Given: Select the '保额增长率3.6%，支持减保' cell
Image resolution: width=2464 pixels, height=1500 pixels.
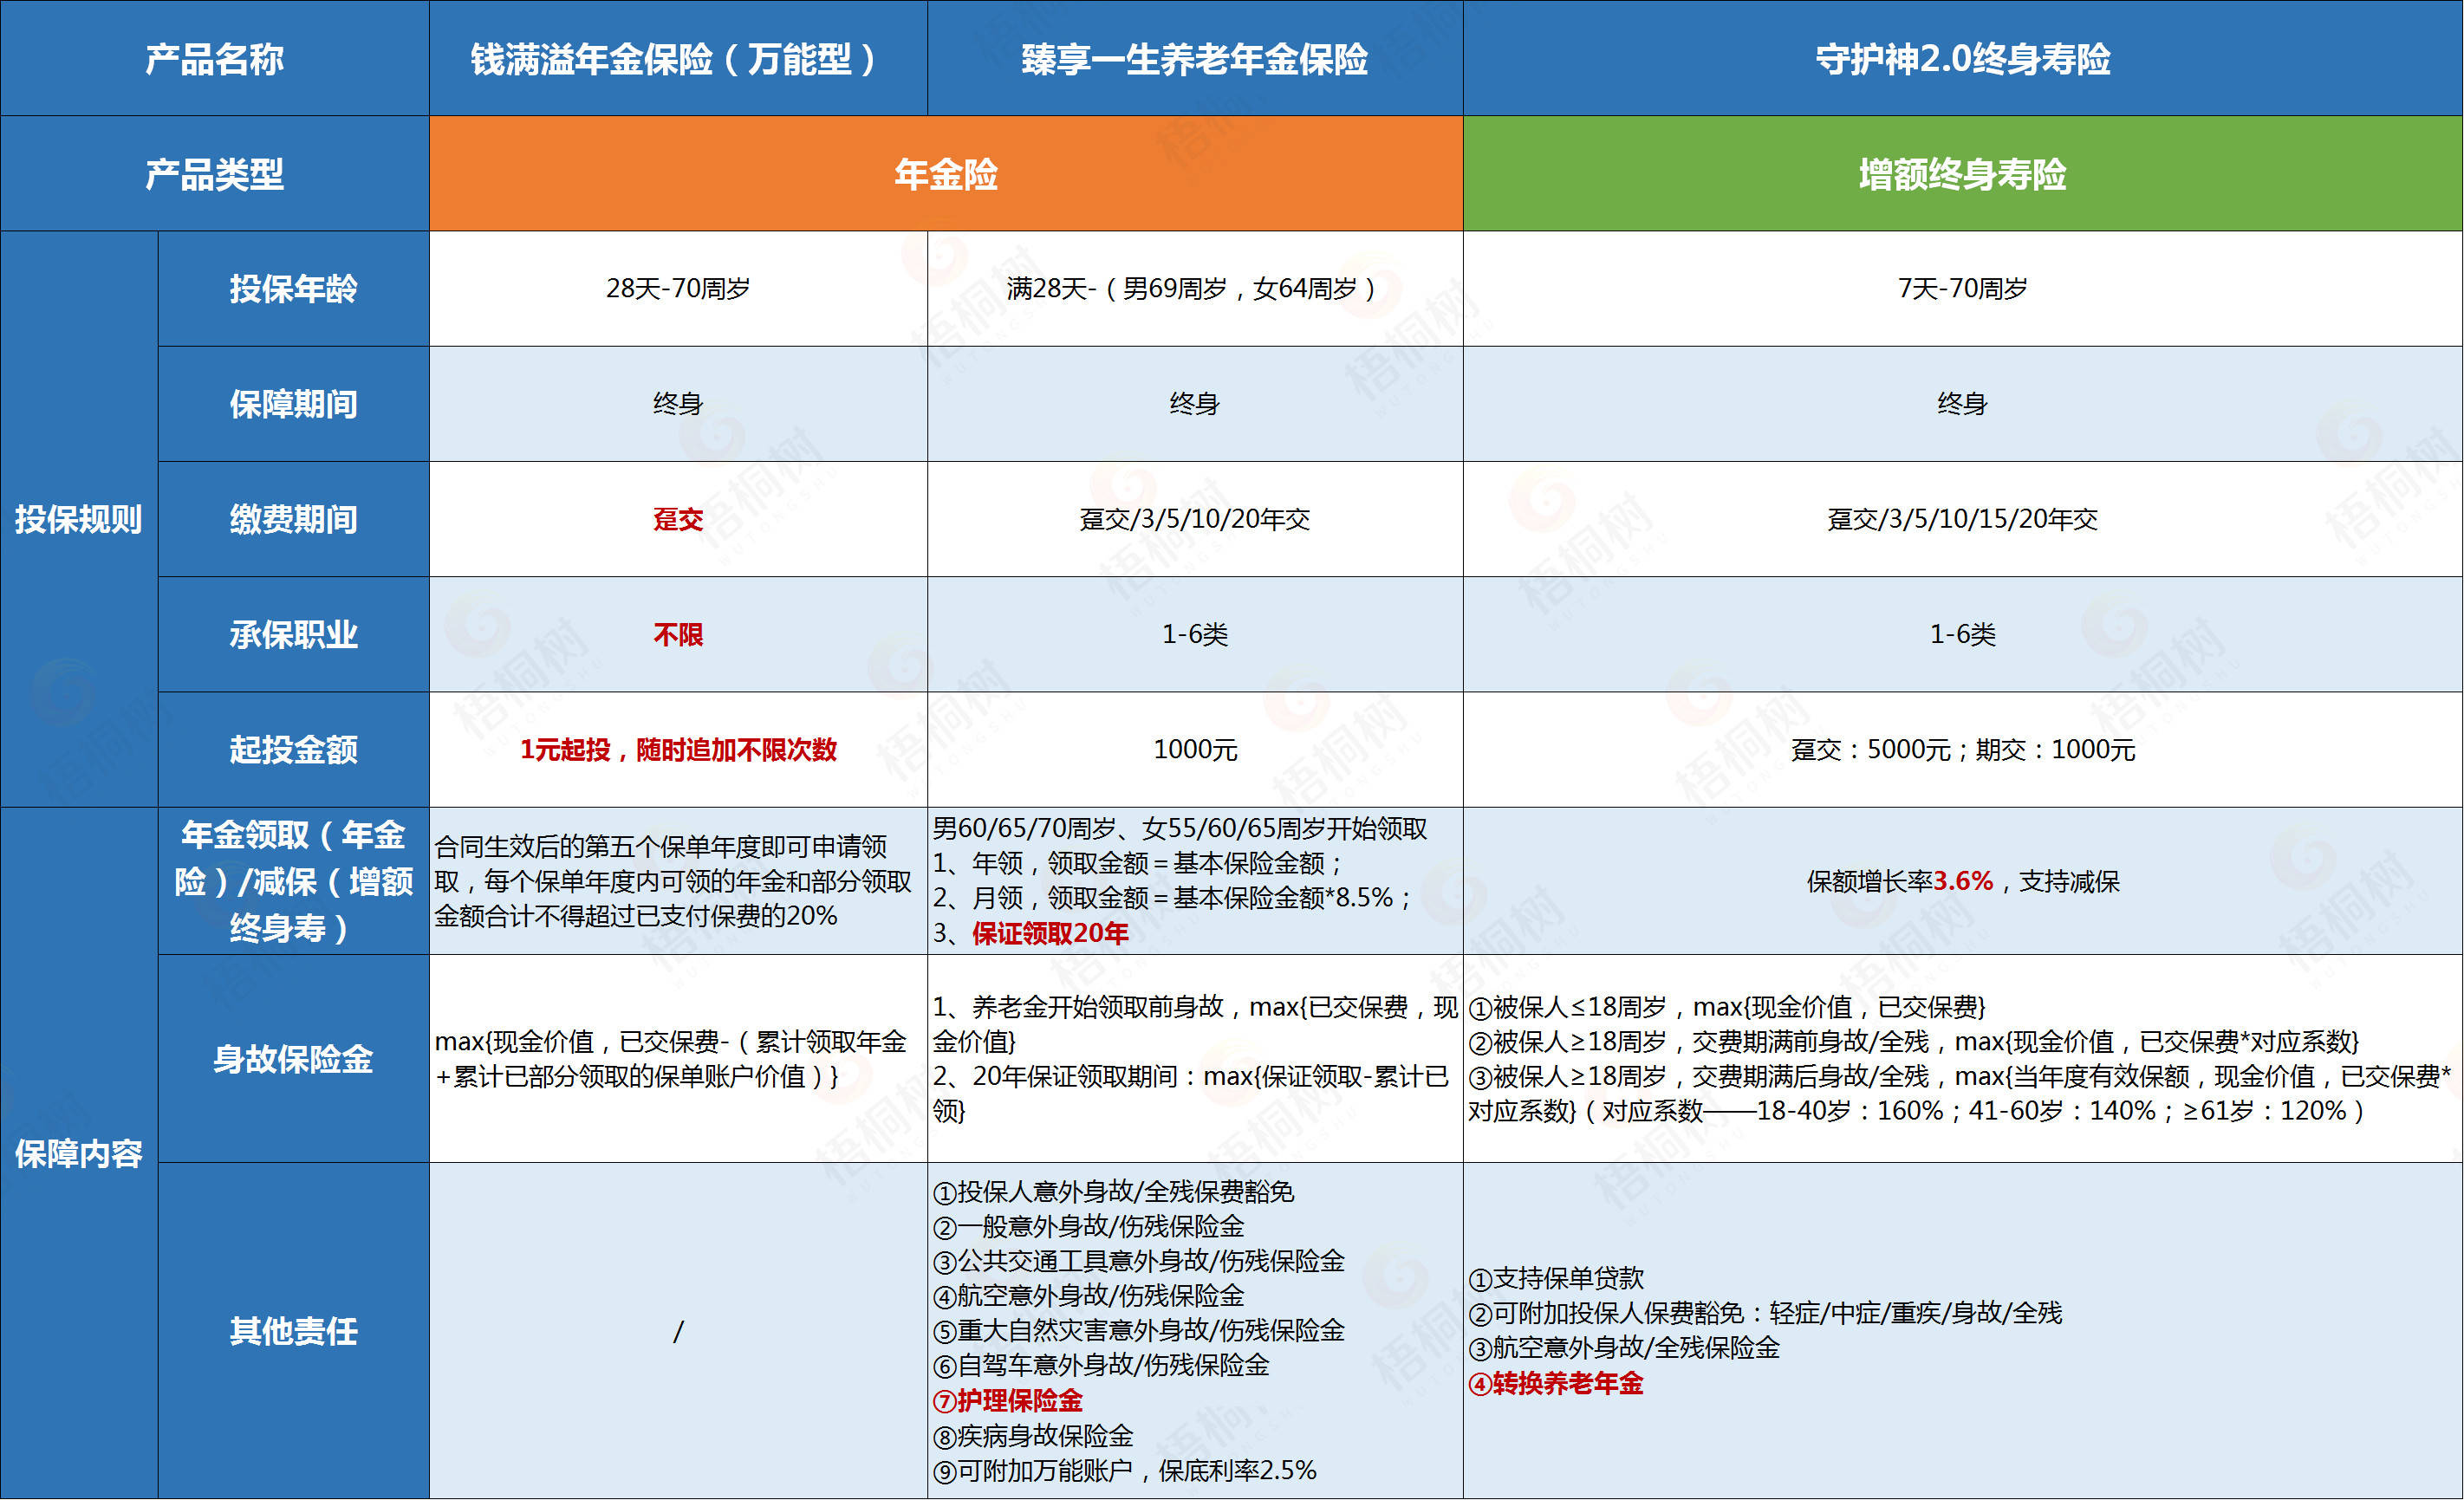Looking at the screenshot, I should (x=1962, y=881).
